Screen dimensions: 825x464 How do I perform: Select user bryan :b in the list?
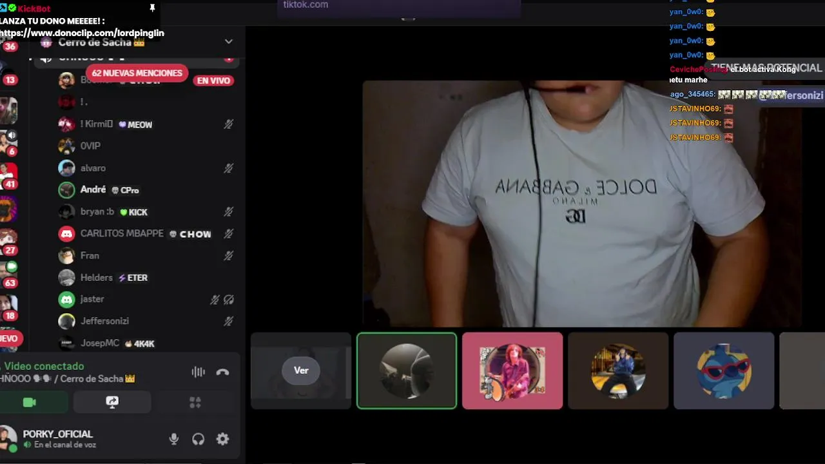click(97, 211)
